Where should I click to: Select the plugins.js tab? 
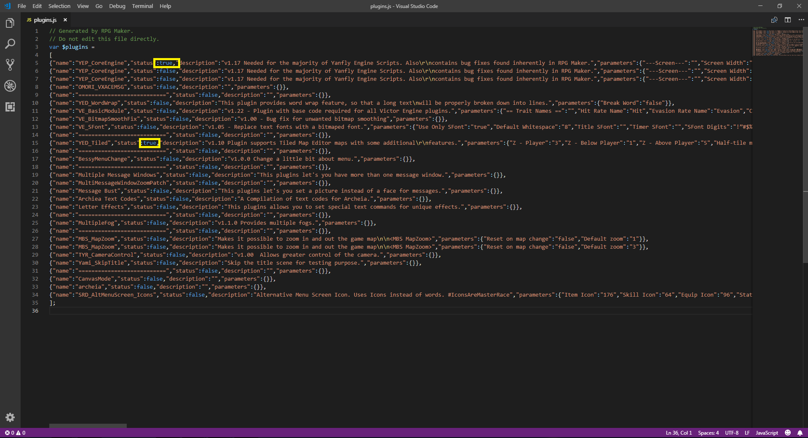point(45,20)
